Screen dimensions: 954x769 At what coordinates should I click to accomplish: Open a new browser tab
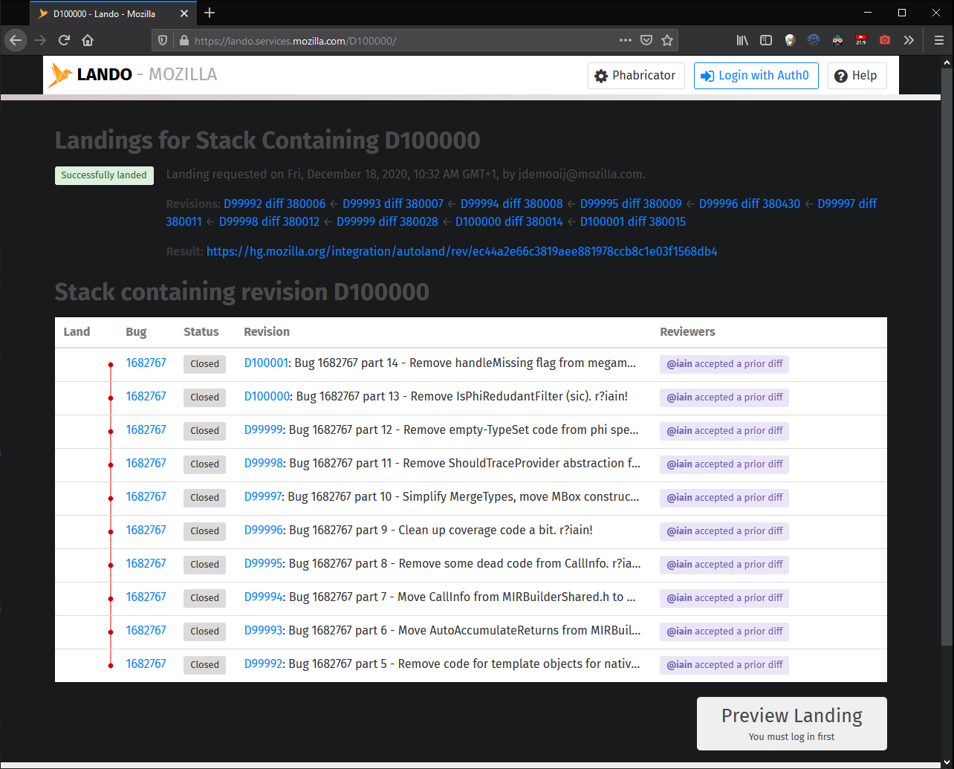[210, 13]
